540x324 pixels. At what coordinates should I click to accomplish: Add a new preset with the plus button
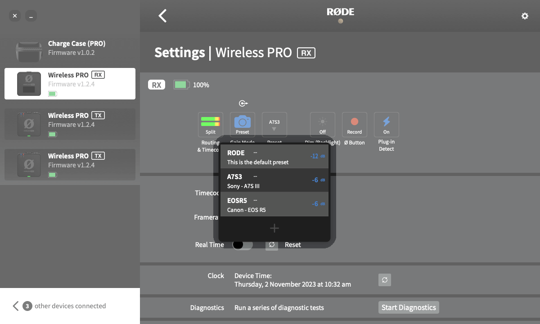(x=274, y=228)
